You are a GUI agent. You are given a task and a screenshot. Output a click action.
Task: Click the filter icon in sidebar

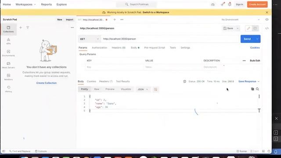(x=28, y=27)
